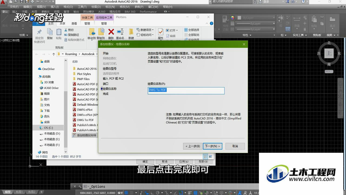Image resolution: width=346 pixels, height=195 pixels.
Task: Collapse Explorer ribbon with chevron
Action: 207,23
